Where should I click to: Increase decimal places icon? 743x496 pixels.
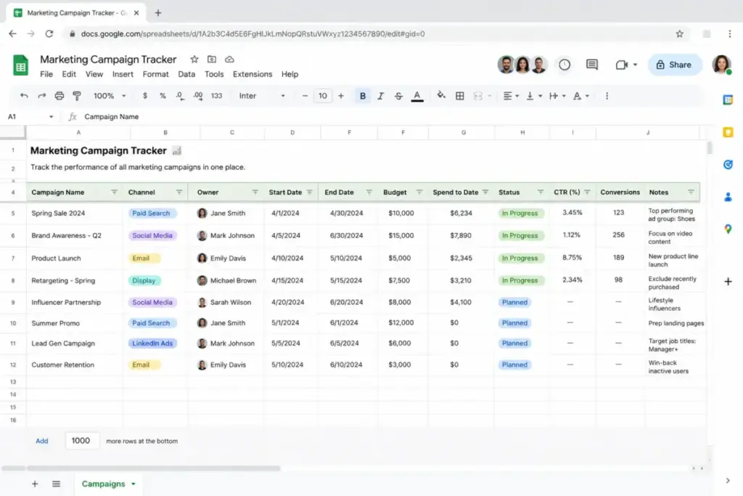coord(198,96)
